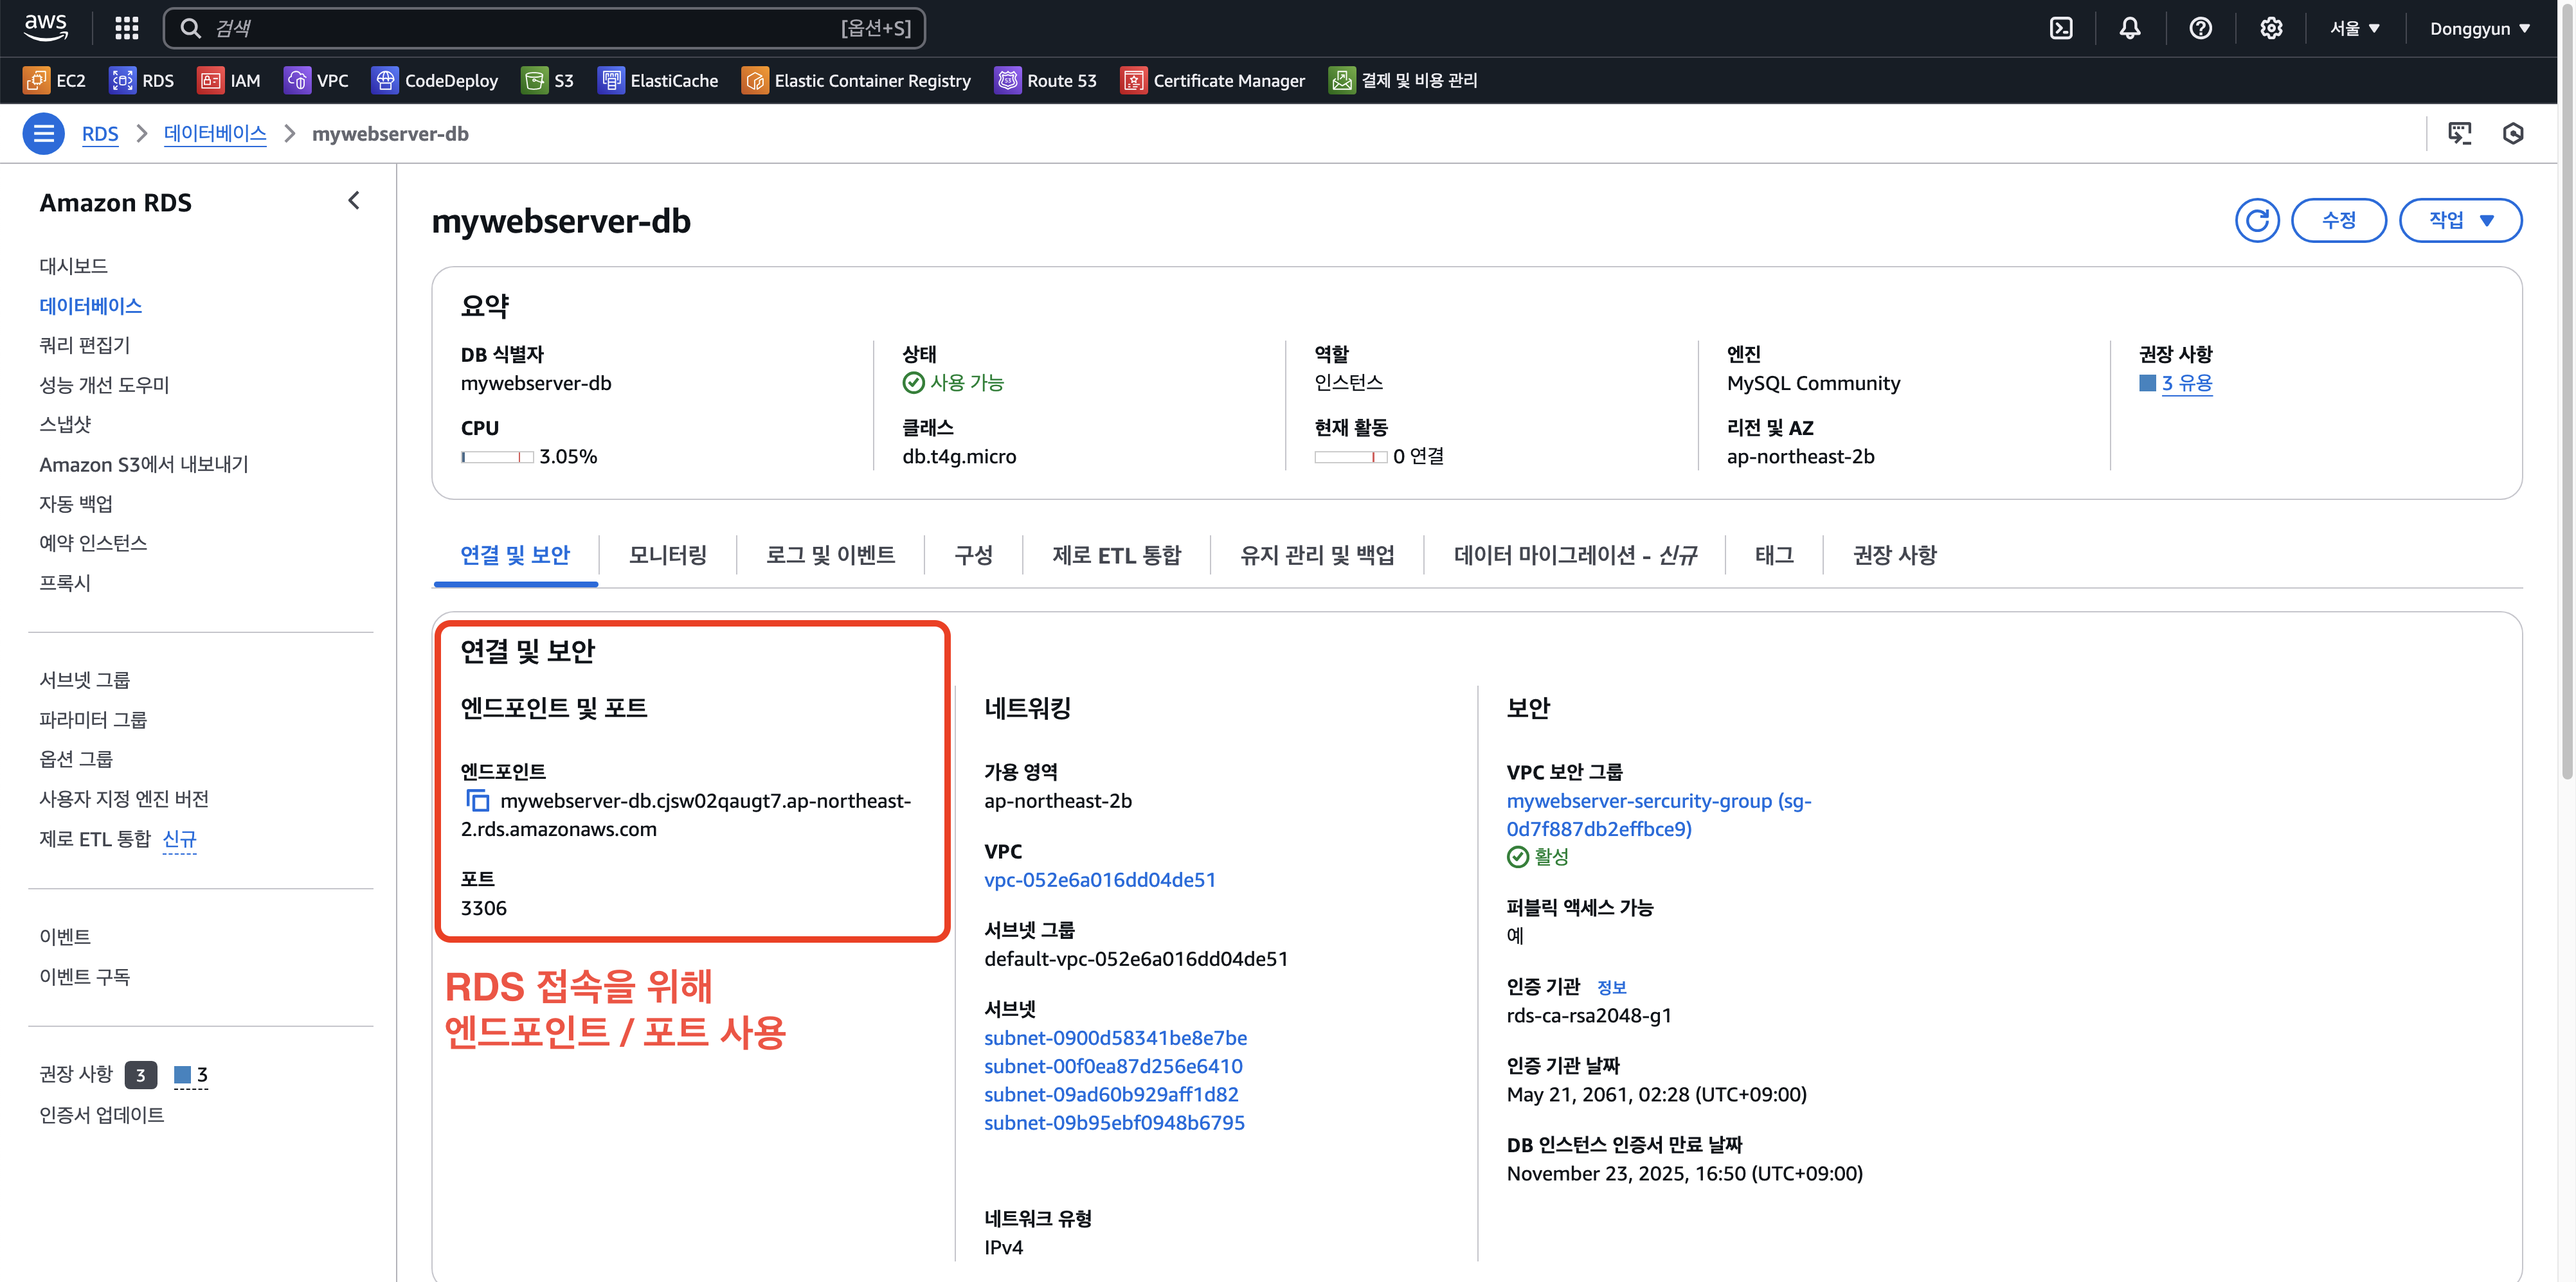Screen dimensions: 2576x1282
Task: Open subnet-09b95ebf0948b6795 link
Action: 1114,1122
